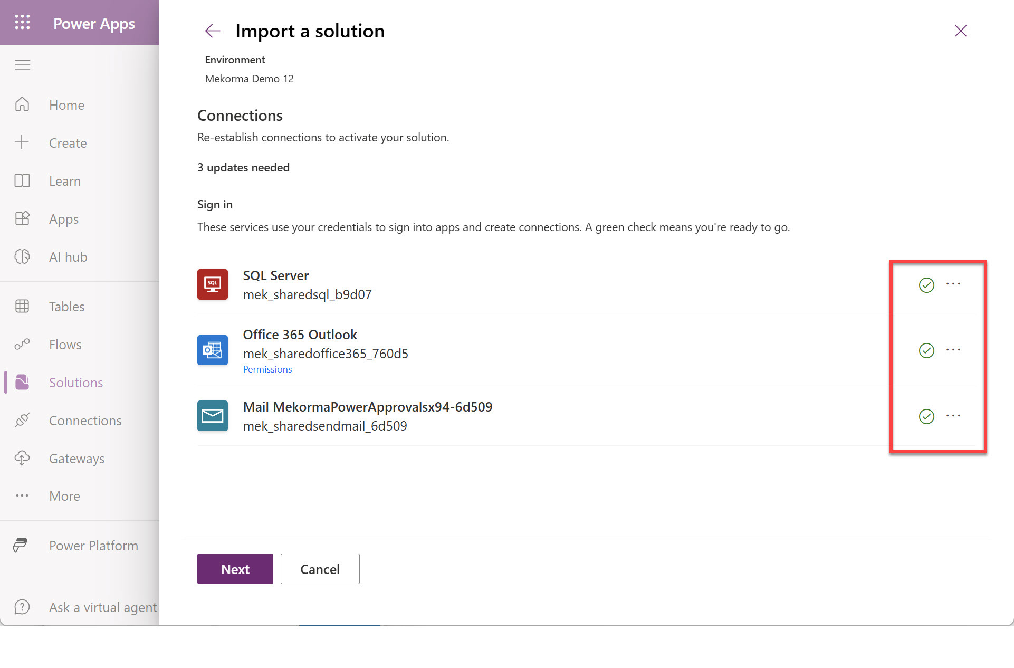The width and height of the screenshot is (1014, 668).
Task: Click the green check for Mail connection
Action: (x=926, y=416)
